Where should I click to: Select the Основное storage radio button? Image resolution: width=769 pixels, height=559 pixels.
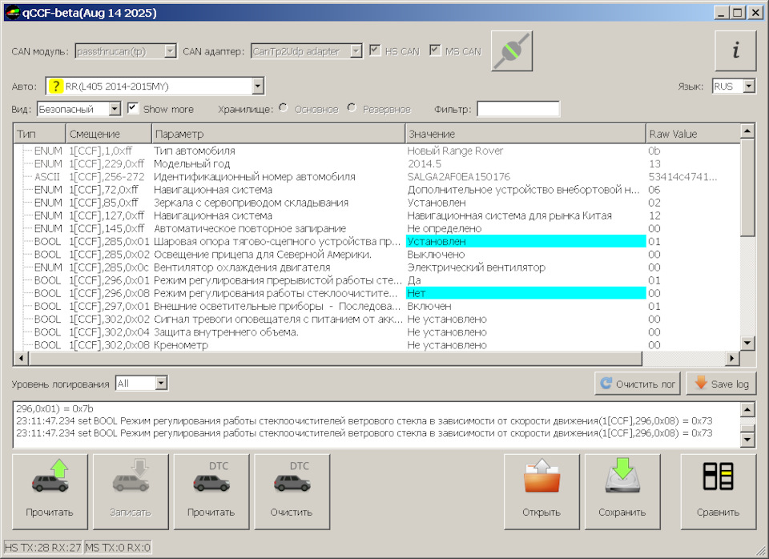284,108
